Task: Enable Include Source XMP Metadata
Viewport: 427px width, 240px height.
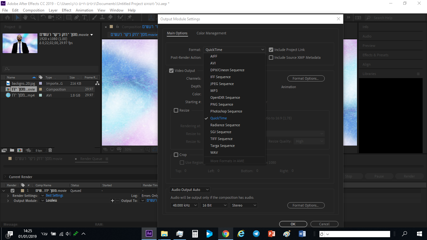Action: click(271, 57)
